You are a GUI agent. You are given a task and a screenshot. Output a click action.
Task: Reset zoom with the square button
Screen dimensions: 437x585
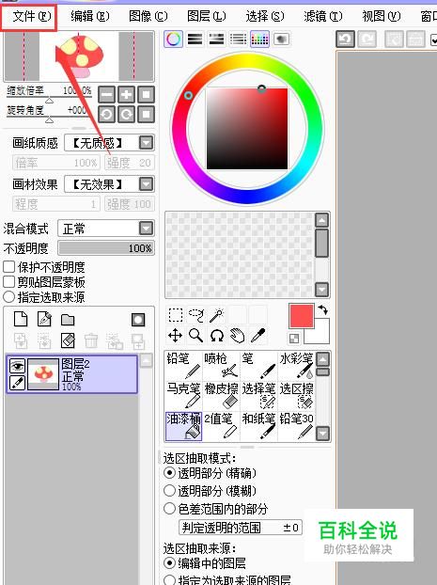coord(147,94)
